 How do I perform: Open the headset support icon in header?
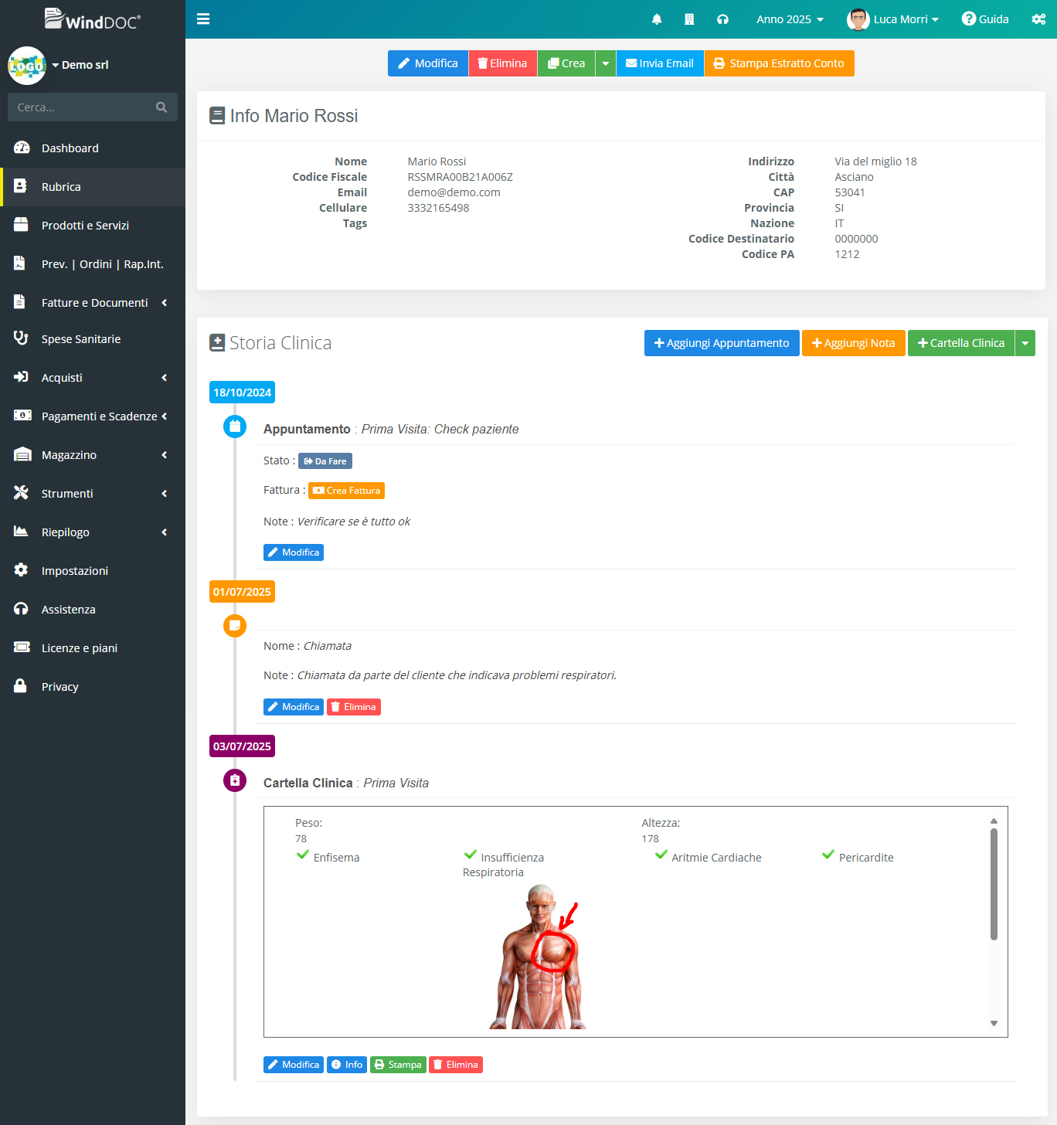(722, 19)
